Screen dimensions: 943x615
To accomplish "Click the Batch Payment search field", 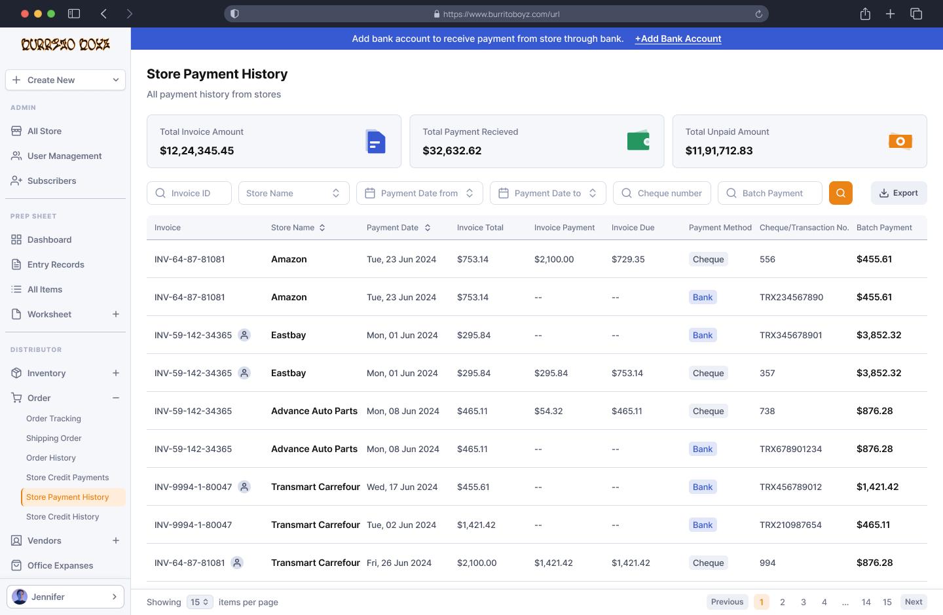I will point(770,193).
